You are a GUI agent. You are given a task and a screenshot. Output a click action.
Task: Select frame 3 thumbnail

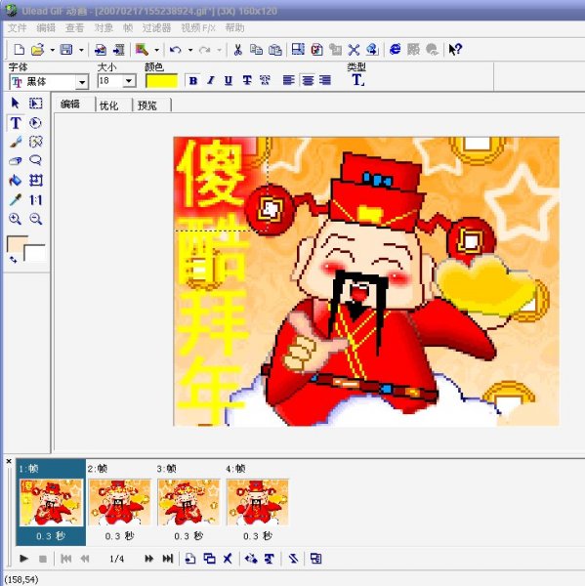click(x=188, y=502)
